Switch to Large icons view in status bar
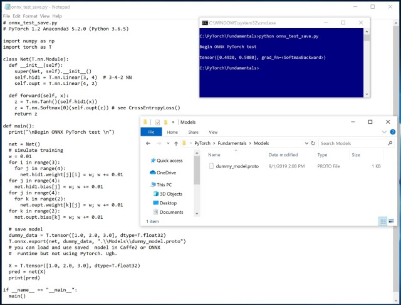The image size is (401, 305). pyautogui.click(x=392, y=221)
